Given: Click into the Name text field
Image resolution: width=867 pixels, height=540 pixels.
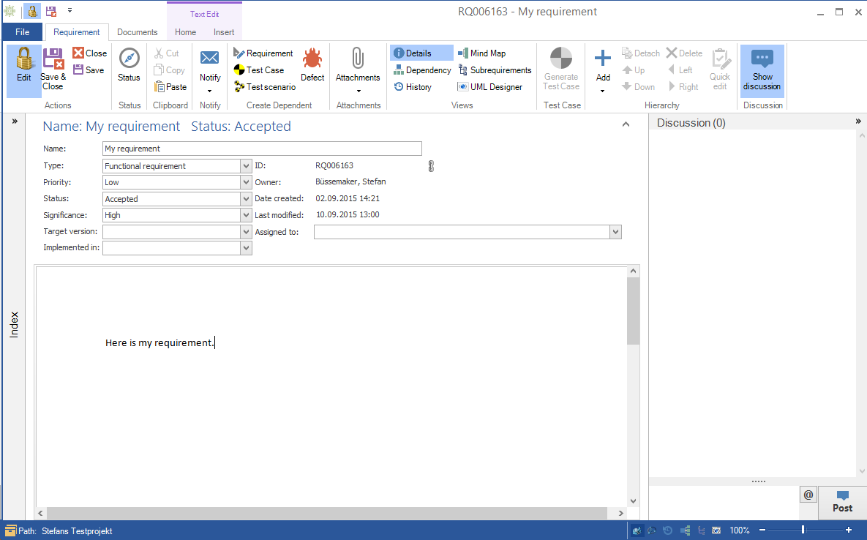Looking at the screenshot, I should pyautogui.click(x=263, y=149).
